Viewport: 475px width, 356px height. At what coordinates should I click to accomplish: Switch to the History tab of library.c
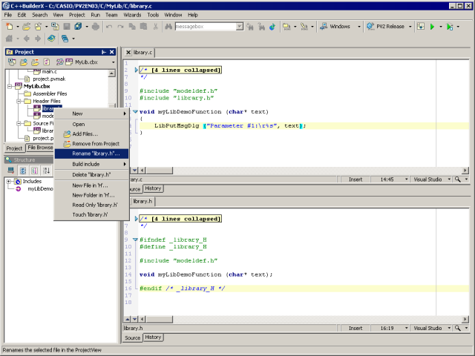[x=153, y=188]
